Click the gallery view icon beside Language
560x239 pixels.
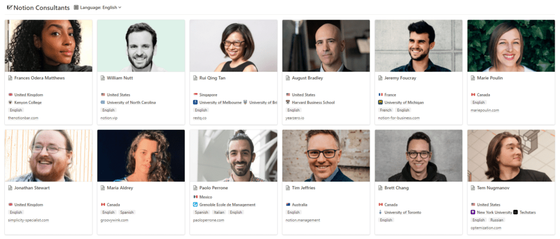click(76, 8)
